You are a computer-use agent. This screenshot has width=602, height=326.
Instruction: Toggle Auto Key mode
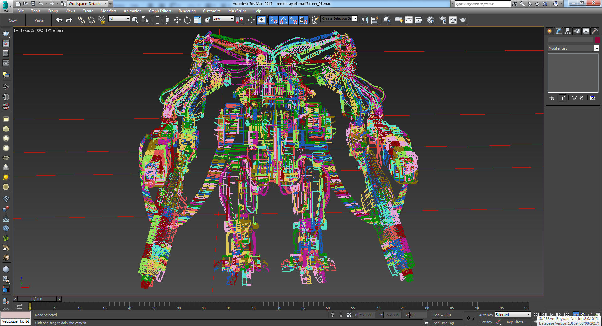486,315
